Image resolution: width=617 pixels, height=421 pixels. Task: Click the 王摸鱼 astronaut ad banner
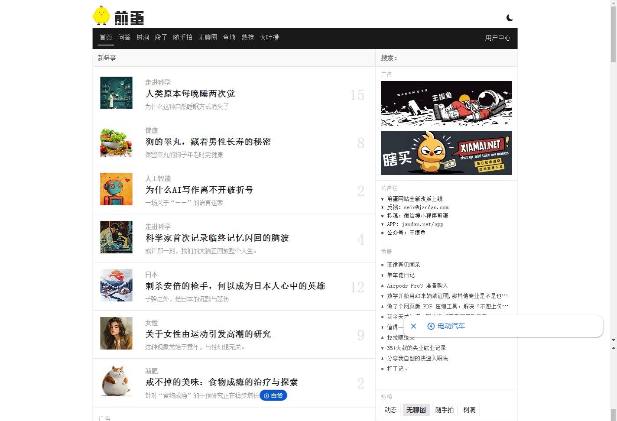pyautogui.click(x=446, y=104)
